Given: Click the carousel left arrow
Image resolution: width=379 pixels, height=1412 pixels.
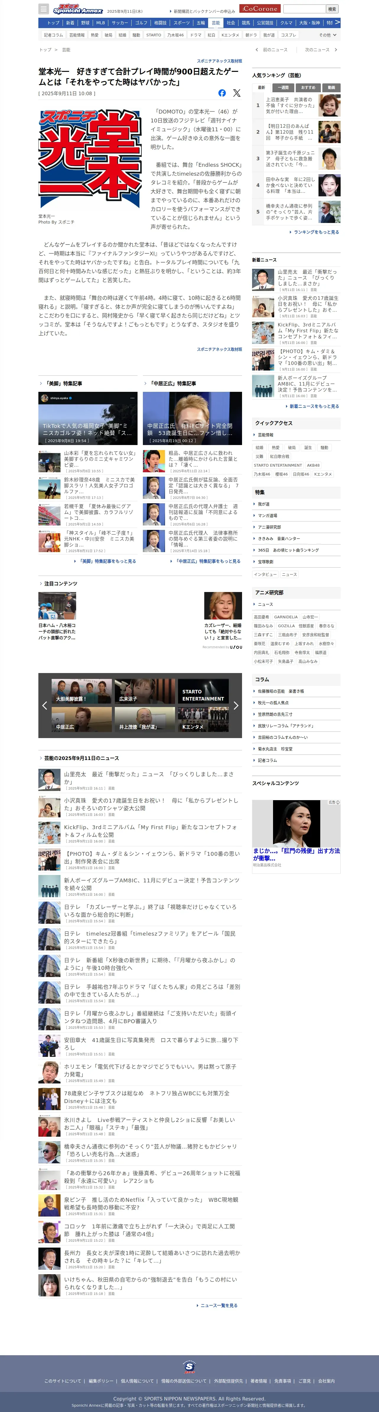Looking at the screenshot, I should click(x=44, y=706).
